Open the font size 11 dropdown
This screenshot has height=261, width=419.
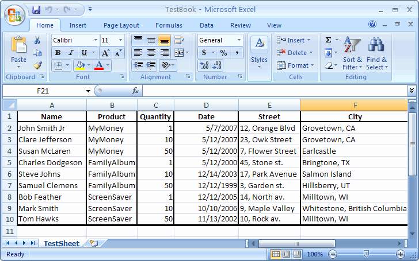click(x=120, y=40)
